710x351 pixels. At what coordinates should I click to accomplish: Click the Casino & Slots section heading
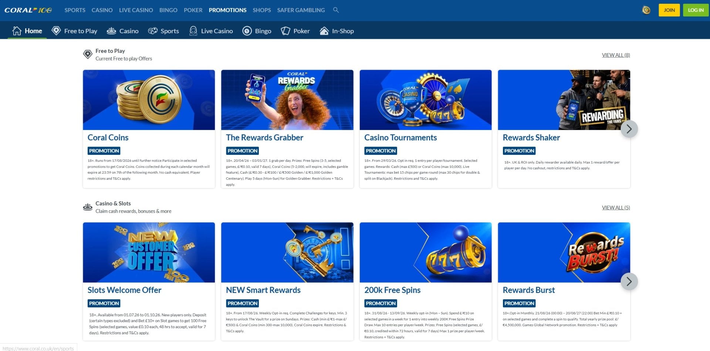(x=113, y=204)
